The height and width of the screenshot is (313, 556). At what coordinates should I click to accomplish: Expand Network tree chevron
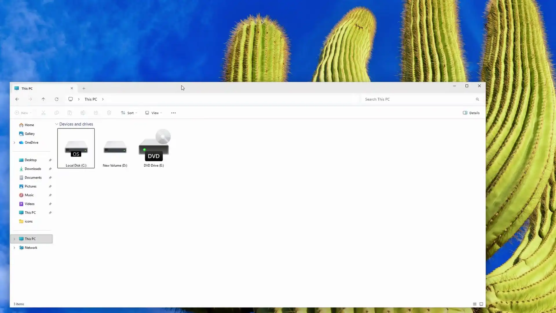click(x=14, y=248)
